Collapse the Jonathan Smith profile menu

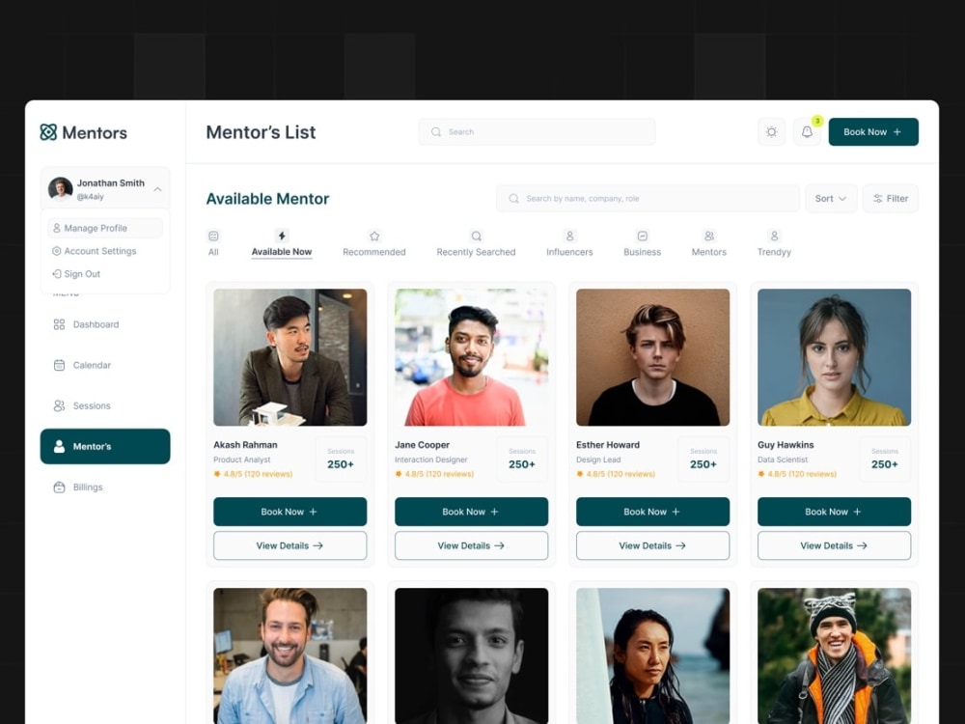[157, 189]
